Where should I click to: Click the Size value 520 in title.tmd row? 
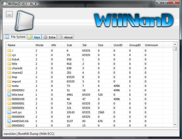coord(100,95)
